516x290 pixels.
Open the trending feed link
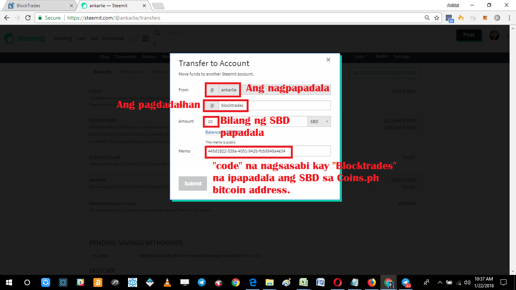pos(63,39)
